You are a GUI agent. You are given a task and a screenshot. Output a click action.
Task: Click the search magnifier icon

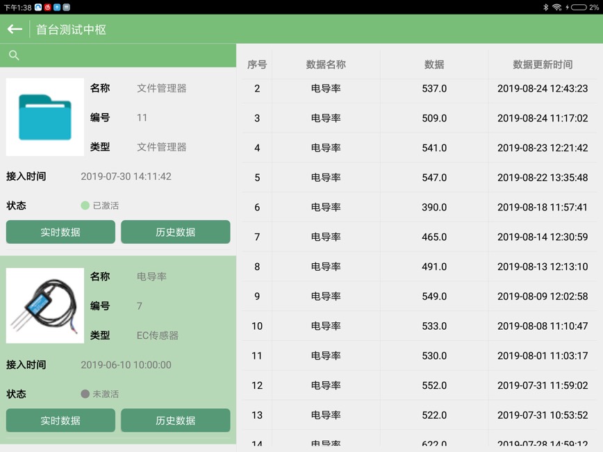[x=14, y=56]
